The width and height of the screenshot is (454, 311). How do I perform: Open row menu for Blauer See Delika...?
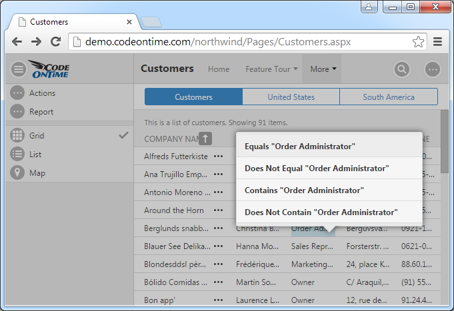tap(218, 246)
